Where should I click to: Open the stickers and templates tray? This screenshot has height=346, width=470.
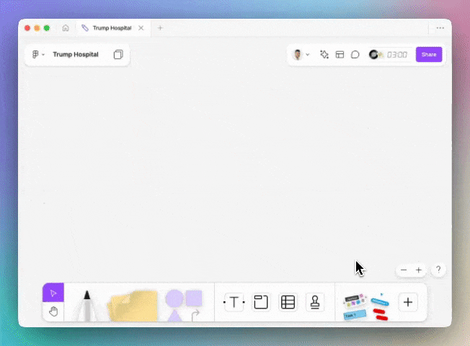coord(365,306)
